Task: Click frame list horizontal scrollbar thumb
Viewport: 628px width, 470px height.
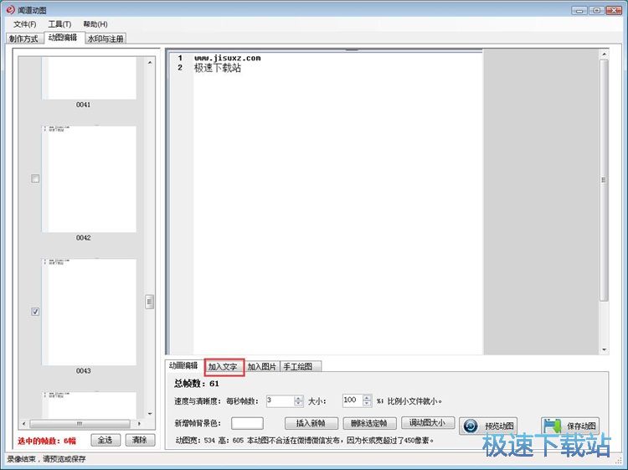Action: 80,424
